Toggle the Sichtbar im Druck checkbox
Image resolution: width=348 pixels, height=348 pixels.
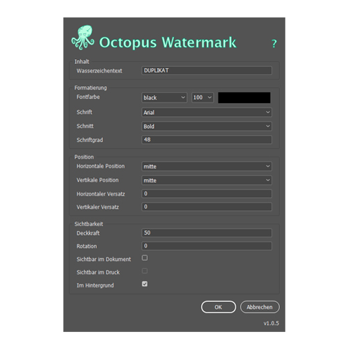tap(145, 271)
